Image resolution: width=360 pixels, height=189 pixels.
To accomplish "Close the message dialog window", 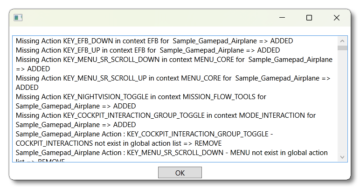I will coord(336,18).
